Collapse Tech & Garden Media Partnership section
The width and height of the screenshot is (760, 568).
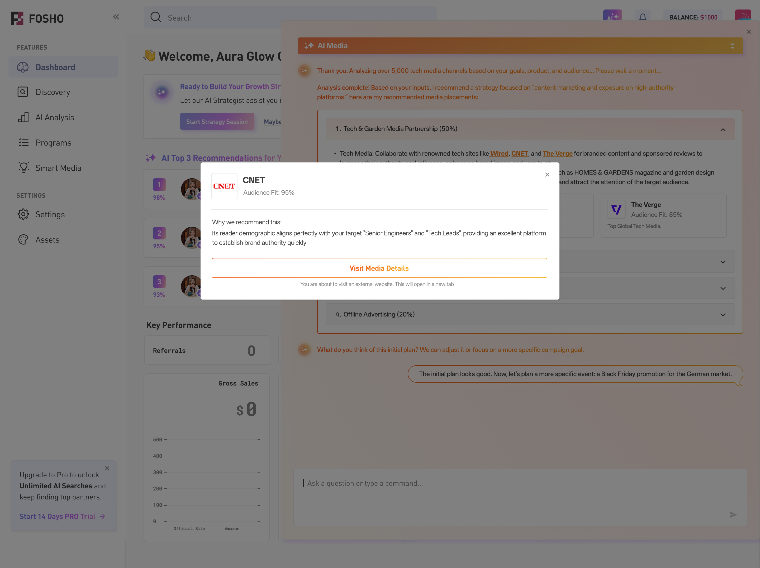coord(723,129)
